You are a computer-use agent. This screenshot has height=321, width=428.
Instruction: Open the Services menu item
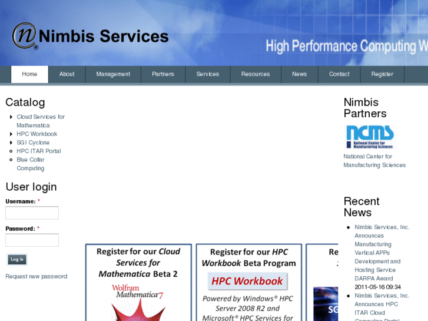208,74
